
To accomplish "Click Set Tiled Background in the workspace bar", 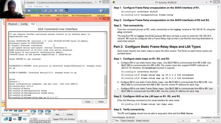I will [81, 15].
